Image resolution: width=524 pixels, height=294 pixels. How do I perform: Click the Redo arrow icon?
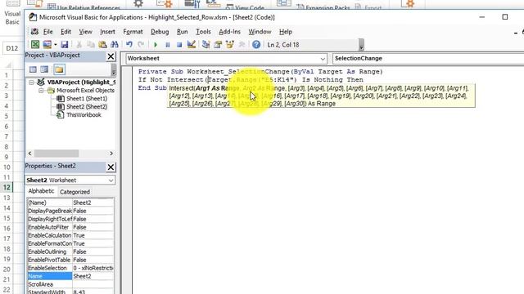pos(141,44)
